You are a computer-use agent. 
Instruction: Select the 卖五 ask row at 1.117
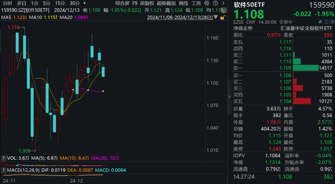click(283, 42)
